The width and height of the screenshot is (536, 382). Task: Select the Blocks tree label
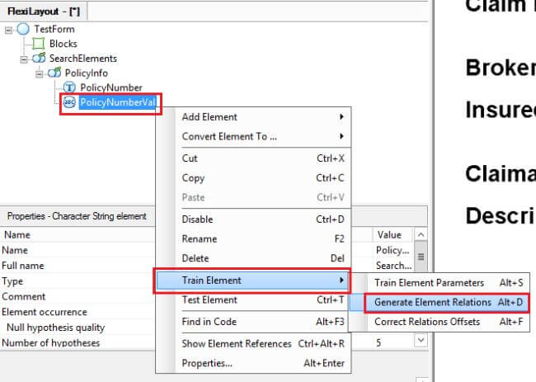click(x=63, y=44)
